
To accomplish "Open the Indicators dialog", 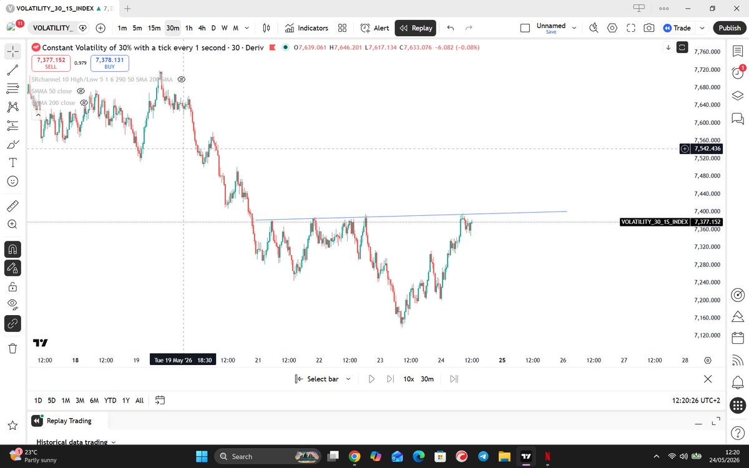I will click(306, 28).
